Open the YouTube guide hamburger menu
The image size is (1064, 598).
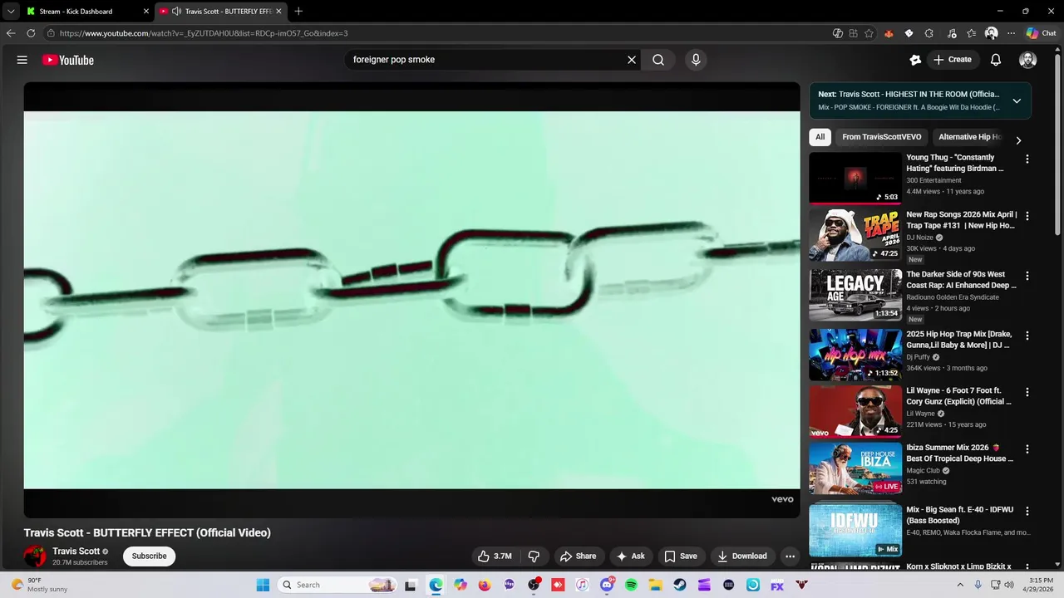[22, 60]
